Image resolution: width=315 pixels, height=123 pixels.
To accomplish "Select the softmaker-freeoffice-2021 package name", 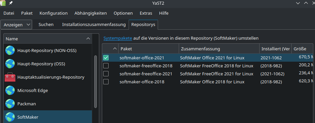I will point(146,74).
